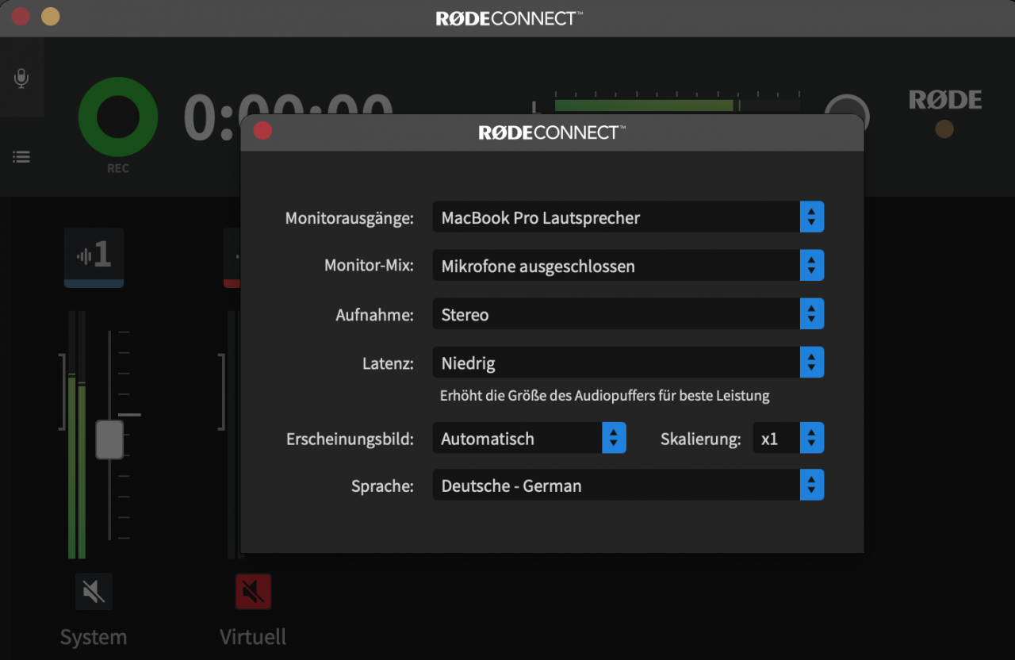Open the Monitorausgänge dropdown

628,217
